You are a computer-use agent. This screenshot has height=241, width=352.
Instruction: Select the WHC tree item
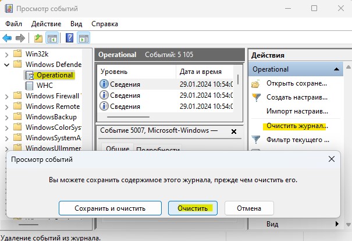(x=45, y=86)
